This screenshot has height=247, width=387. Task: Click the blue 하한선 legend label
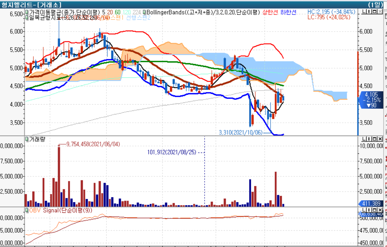pyautogui.click(x=288, y=12)
